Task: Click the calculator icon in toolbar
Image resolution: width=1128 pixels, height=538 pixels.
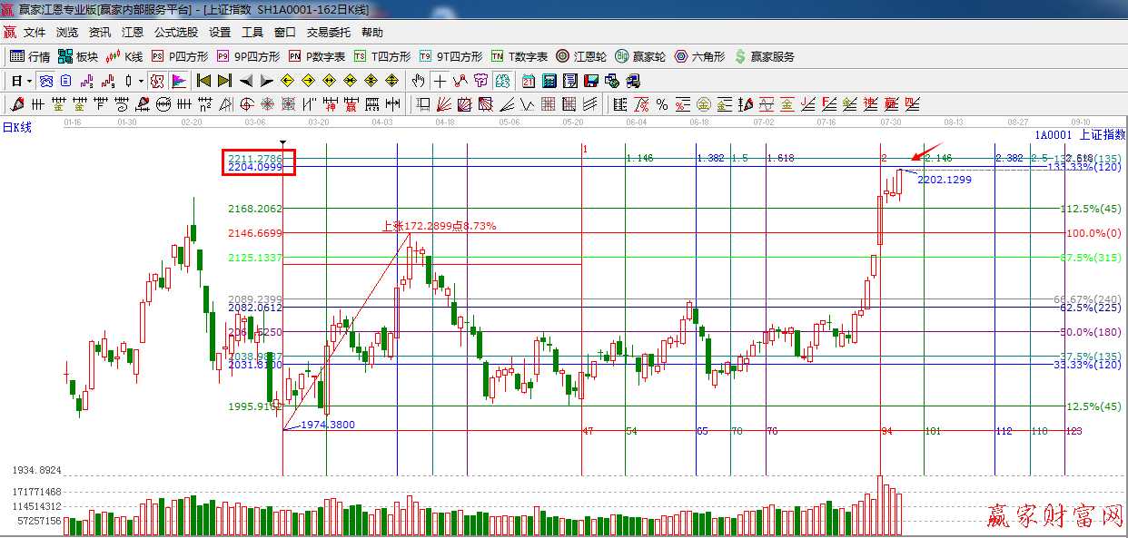Action: click(549, 81)
